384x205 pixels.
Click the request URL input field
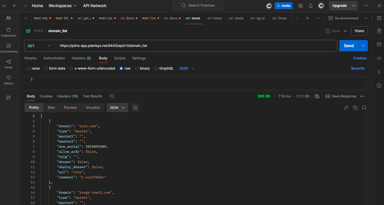coord(196,46)
